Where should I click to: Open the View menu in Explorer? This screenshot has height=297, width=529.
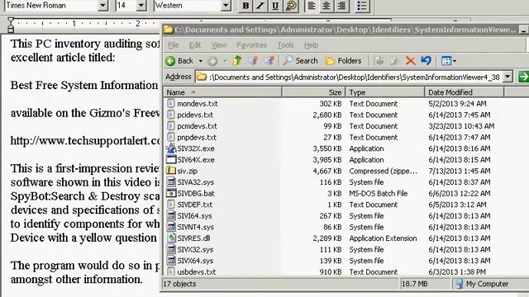pos(218,45)
